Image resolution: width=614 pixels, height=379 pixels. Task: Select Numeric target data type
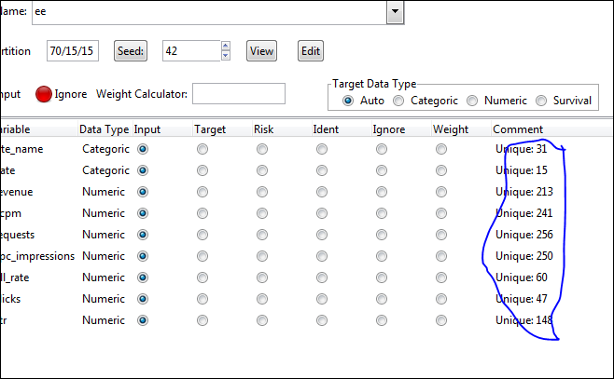tap(472, 101)
